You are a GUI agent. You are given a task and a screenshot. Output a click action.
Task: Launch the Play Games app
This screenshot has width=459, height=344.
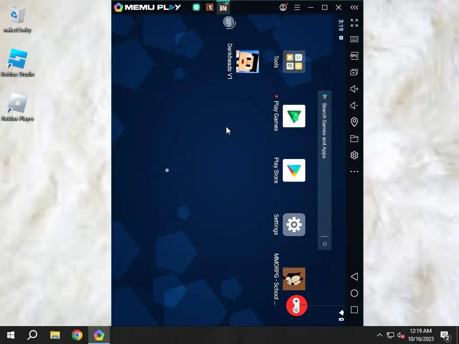click(x=294, y=116)
